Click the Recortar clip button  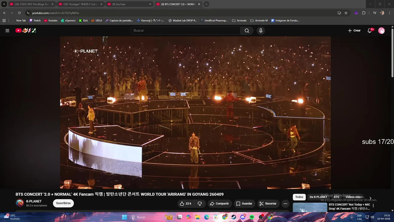(x=268, y=203)
